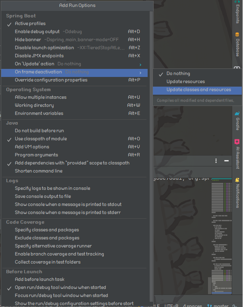Click the three-dot options icon in run panel
This screenshot has height=307, width=243.
tap(216, 161)
